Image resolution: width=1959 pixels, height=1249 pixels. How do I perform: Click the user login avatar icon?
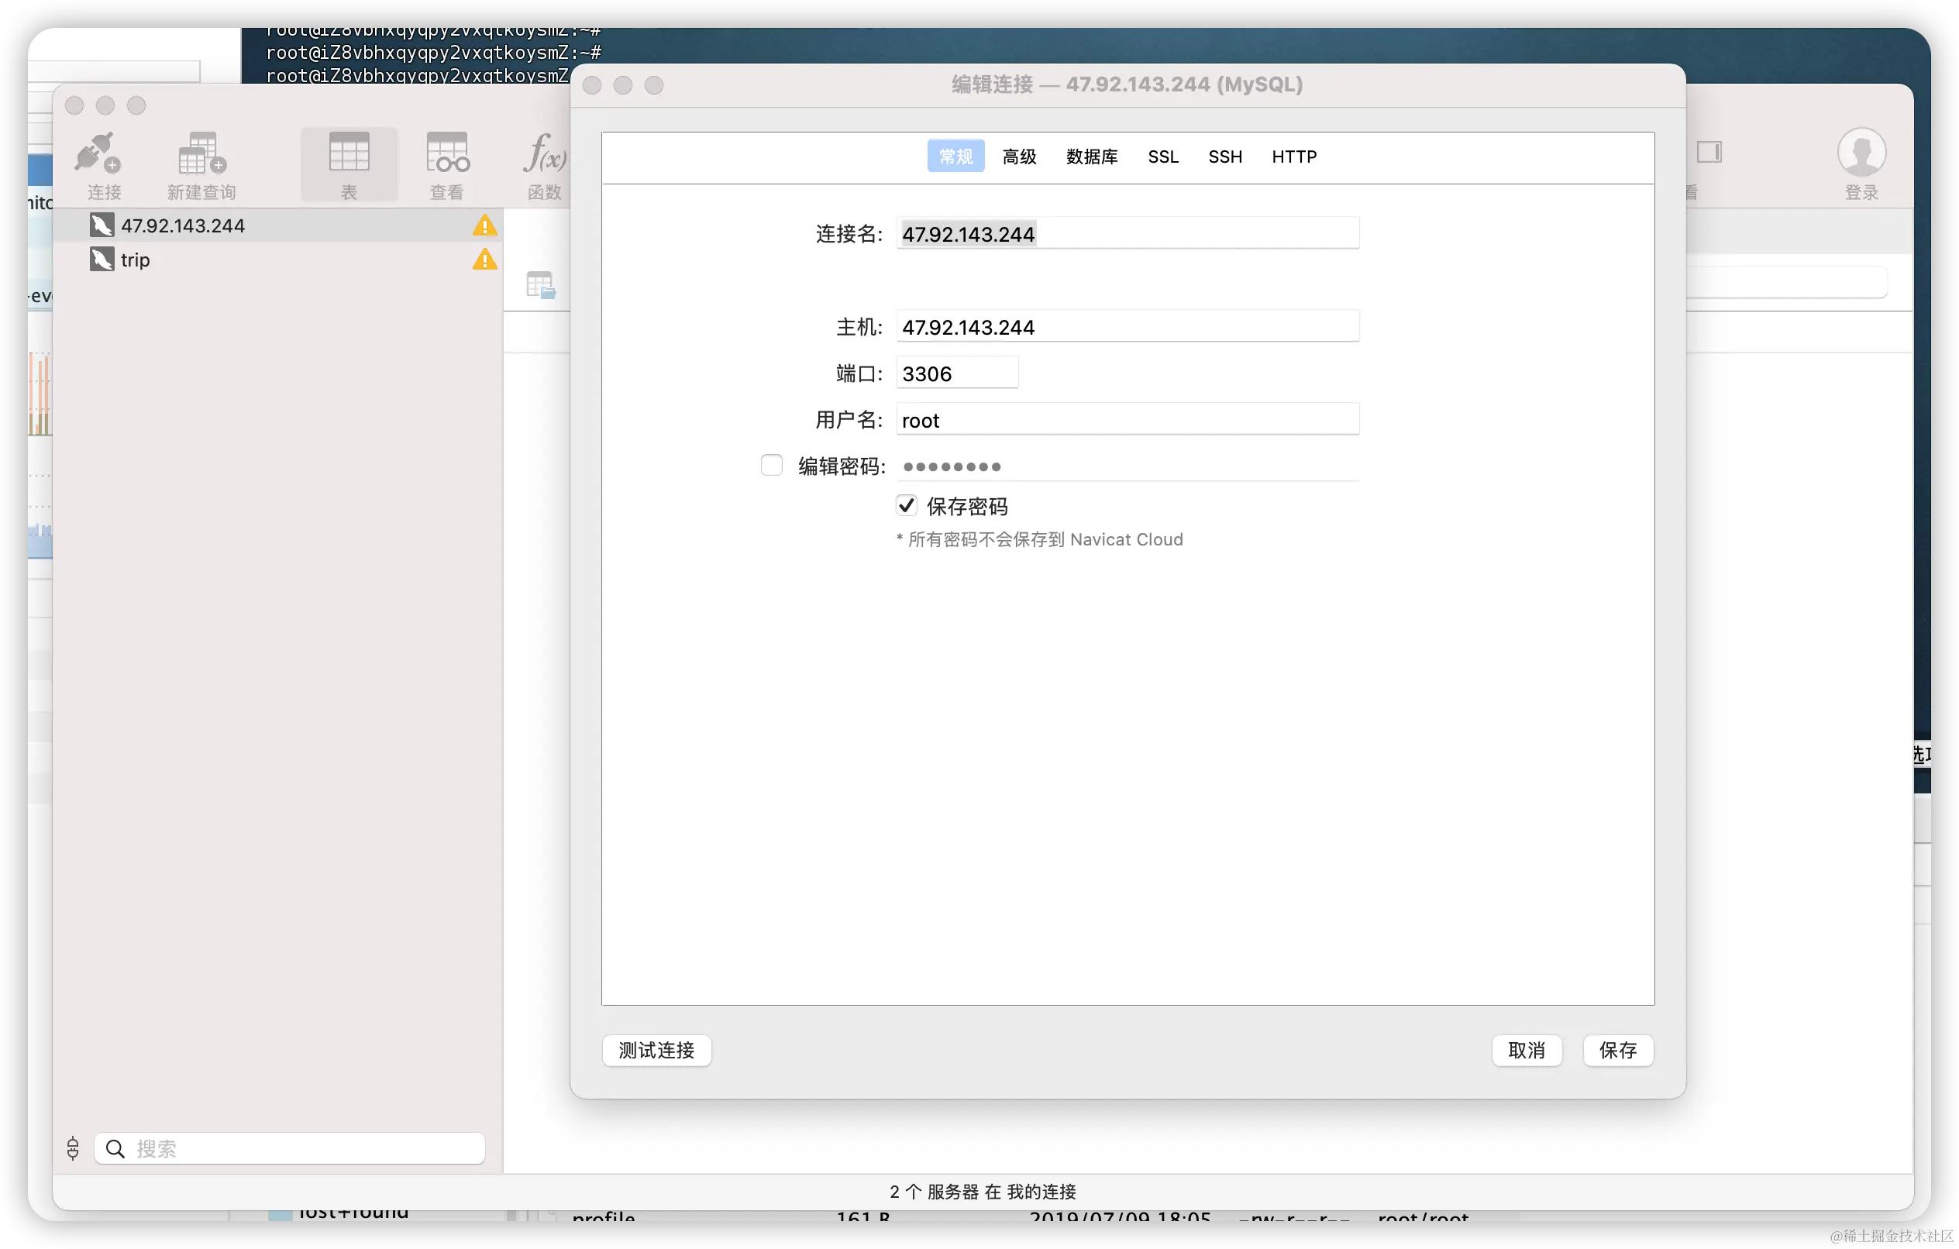(1861, 152)
